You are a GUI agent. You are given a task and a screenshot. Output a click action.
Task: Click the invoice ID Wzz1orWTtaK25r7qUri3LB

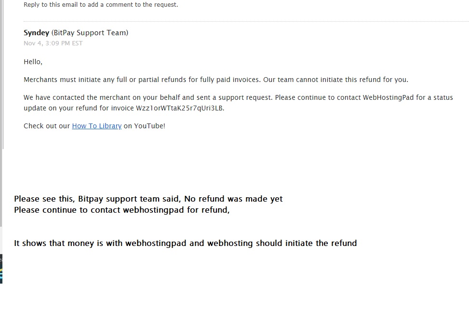(179, 108)
